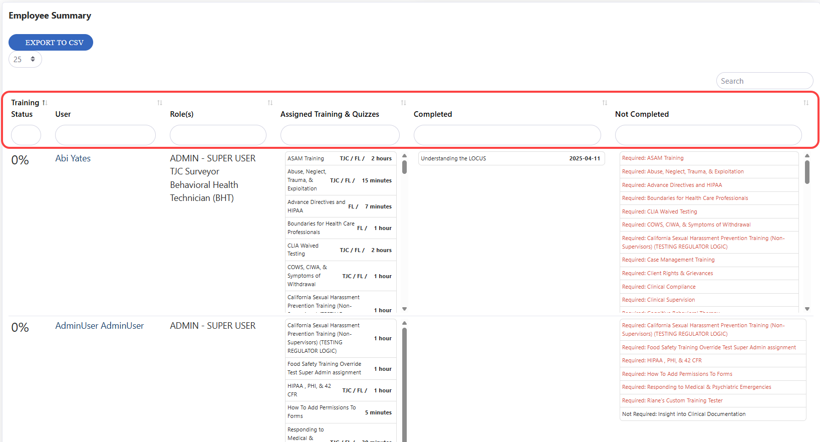Sort Assigned Training & Quizzes column
Viewport: 820px width, 442px height.
[x=403, y=103]
